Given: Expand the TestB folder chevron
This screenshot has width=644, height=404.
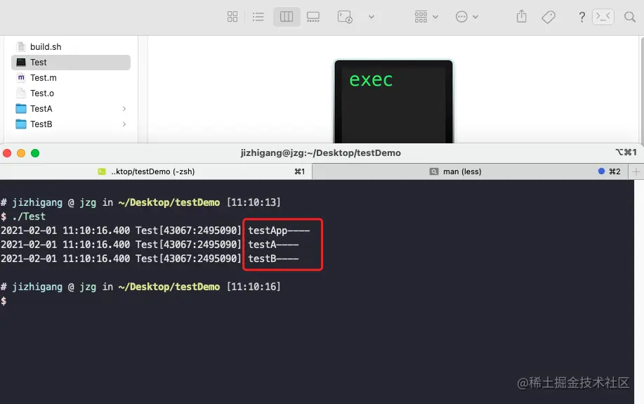Looking at the screenshot, I should pos(124,124).
